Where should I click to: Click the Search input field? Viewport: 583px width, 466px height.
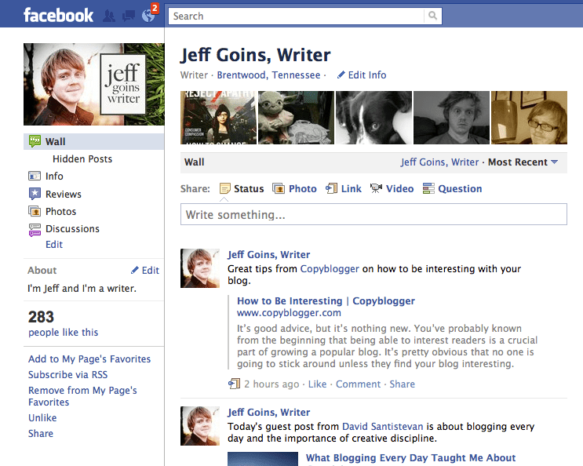296,16
